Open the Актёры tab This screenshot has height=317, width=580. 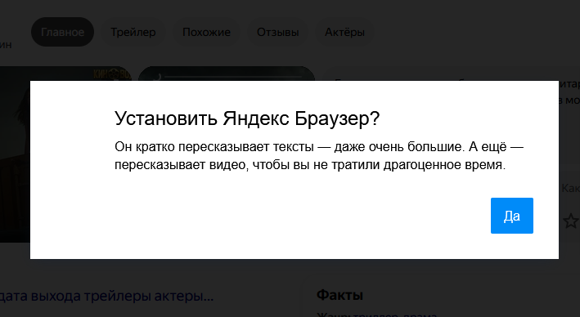click(344, 32)
